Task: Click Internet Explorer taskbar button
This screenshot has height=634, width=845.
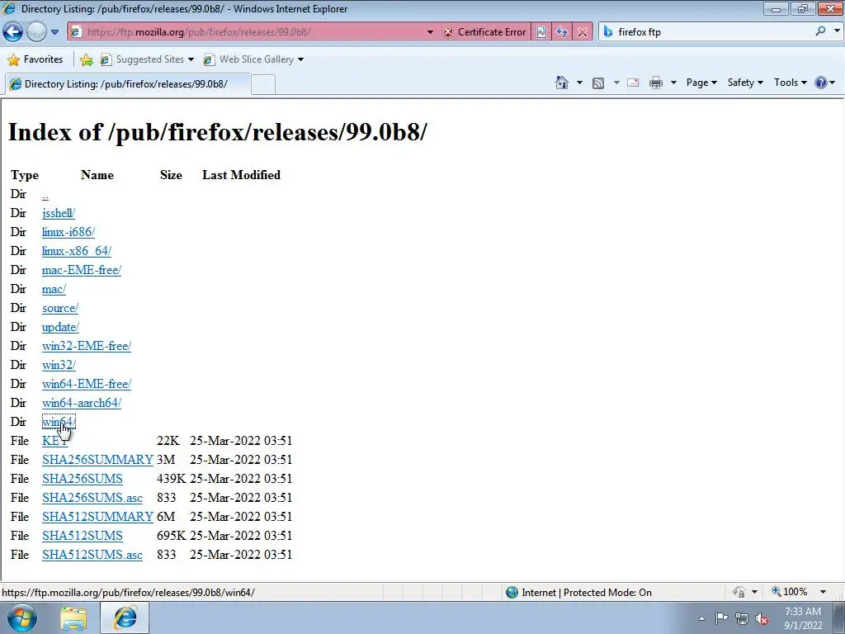Action: point(125,617)
